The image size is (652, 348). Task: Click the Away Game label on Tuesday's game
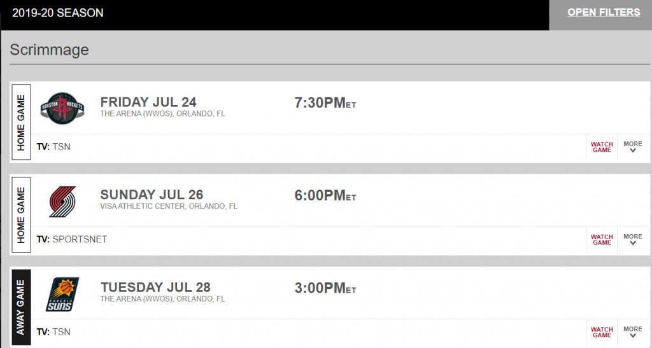(x=21, y=307)
